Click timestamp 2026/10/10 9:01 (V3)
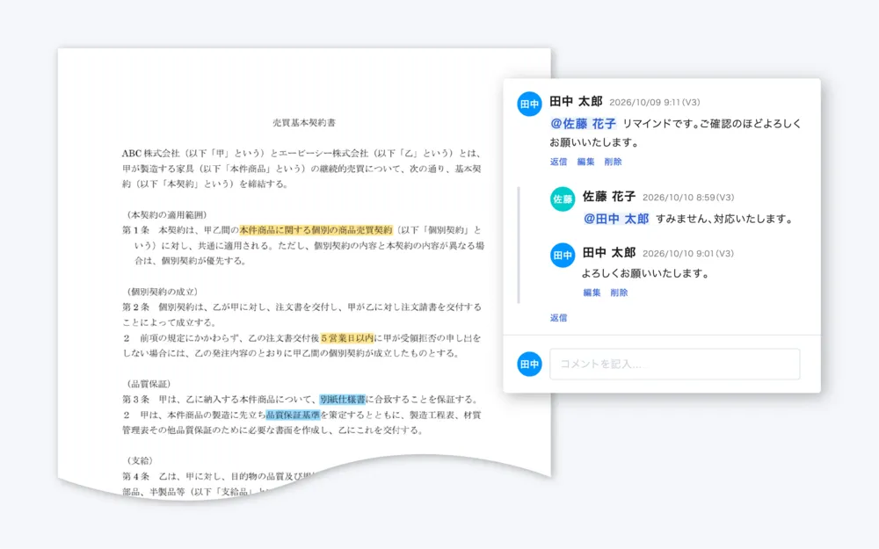This screenshot has width=879, height=549. [x=688, y=253]
